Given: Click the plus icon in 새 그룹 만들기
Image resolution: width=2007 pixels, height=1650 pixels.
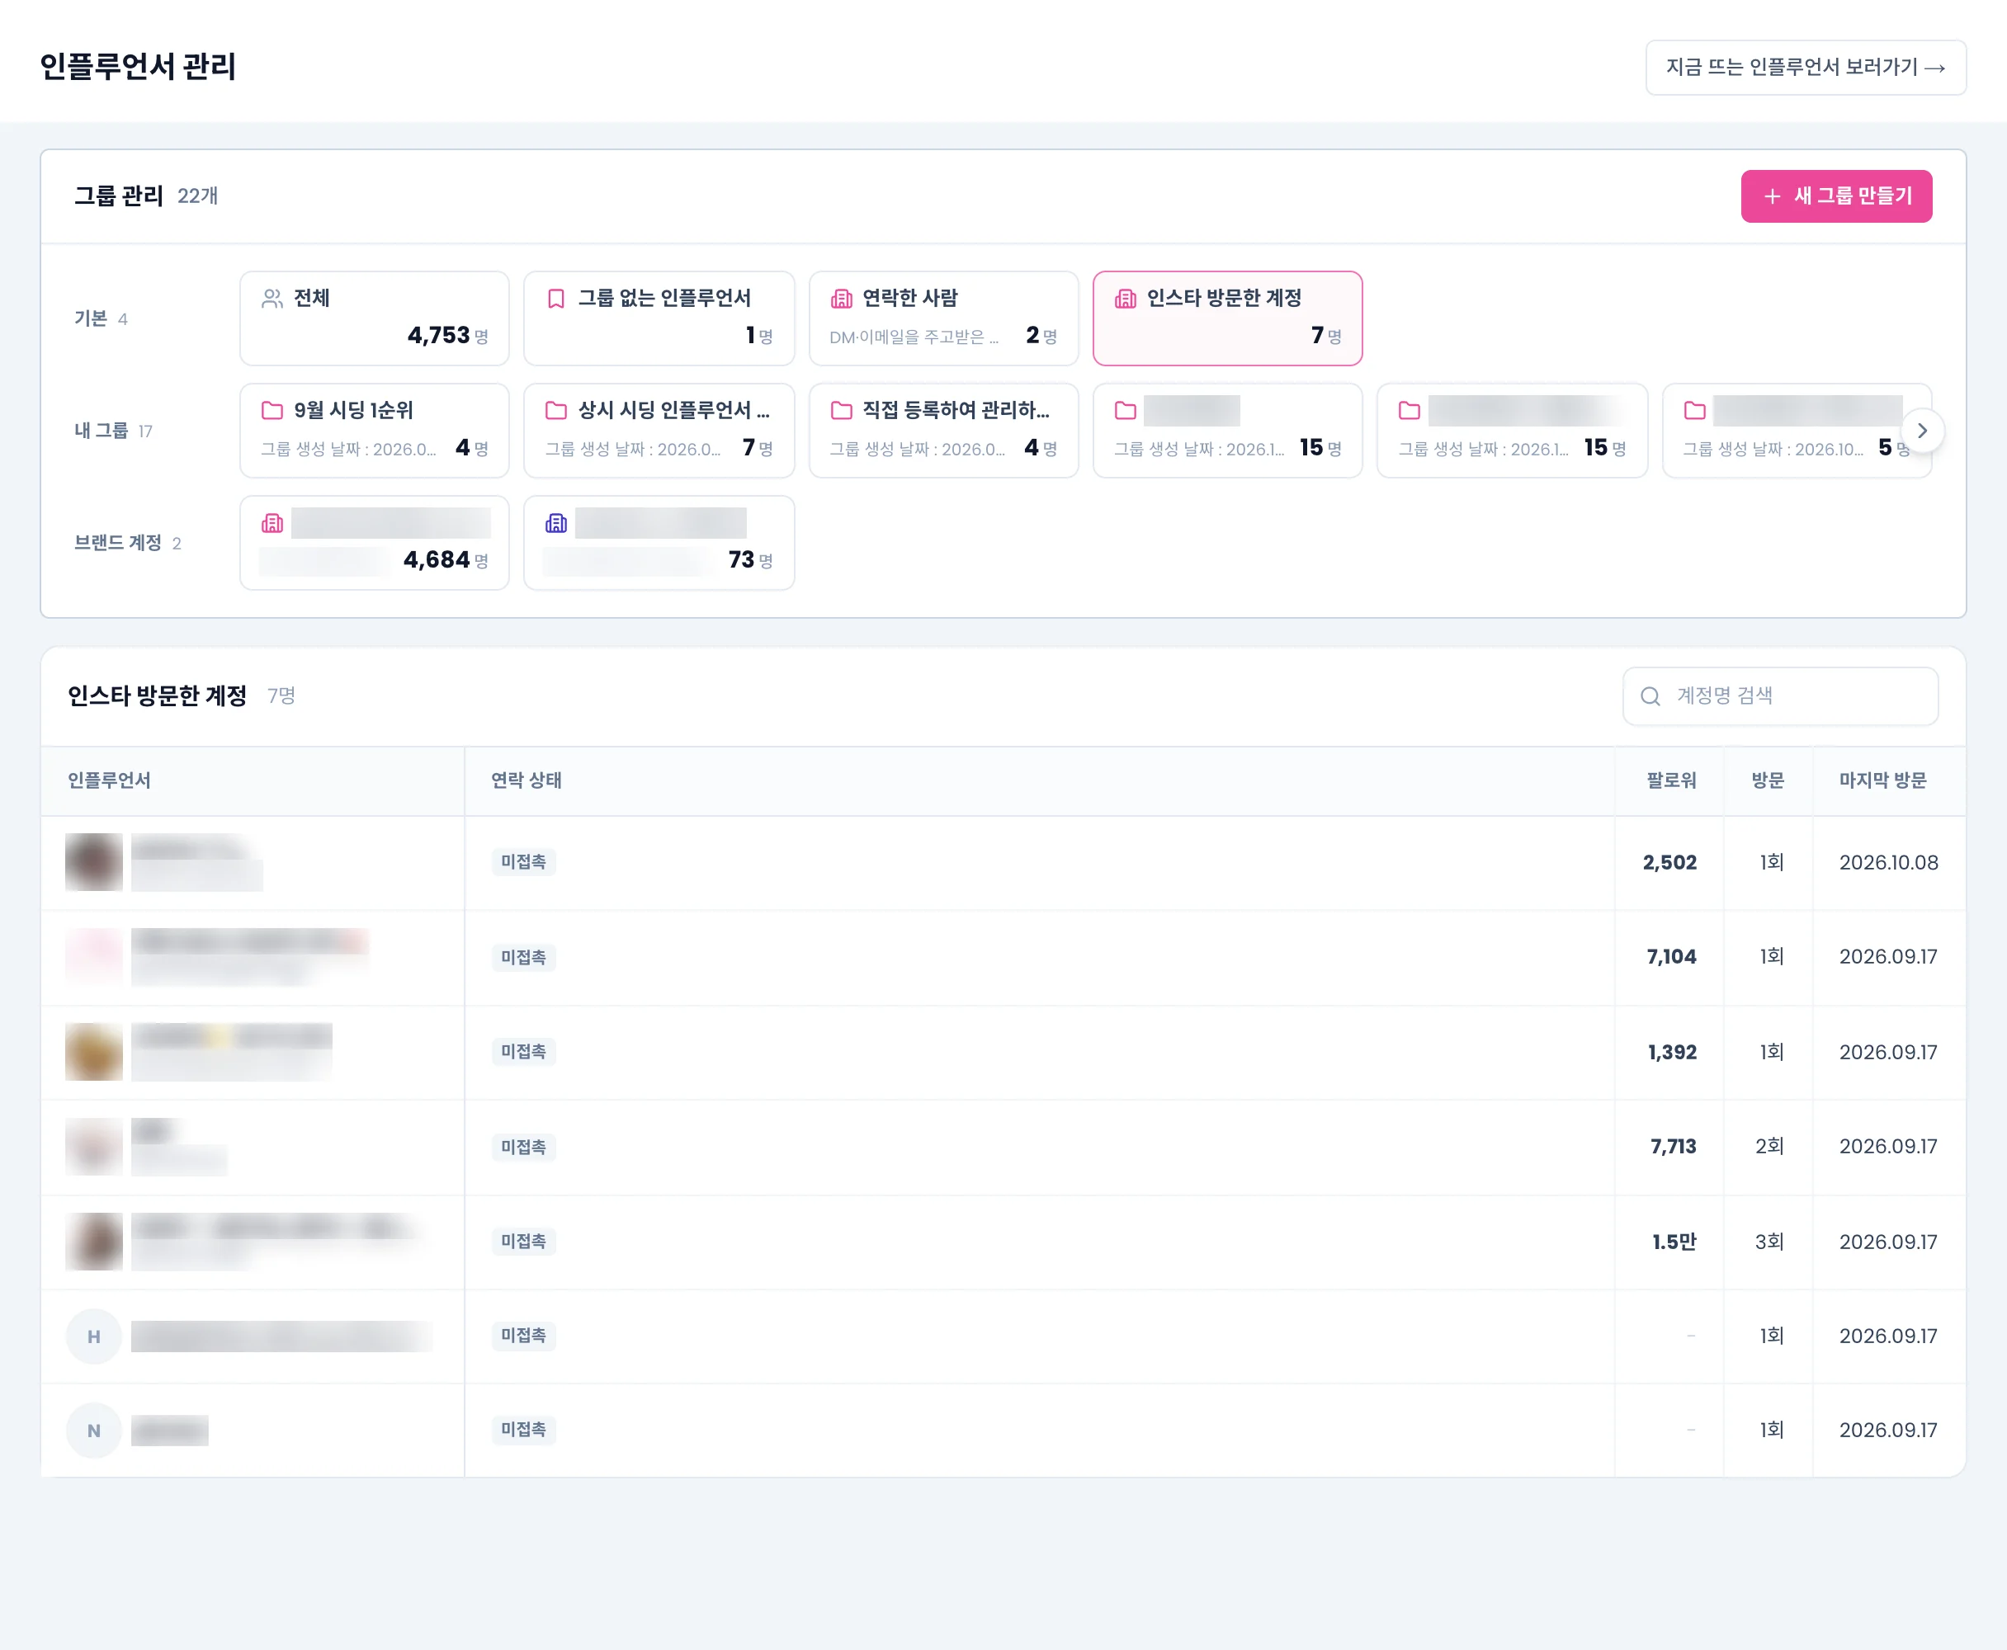Looking at the screenshot, I should coord(1772,196).
